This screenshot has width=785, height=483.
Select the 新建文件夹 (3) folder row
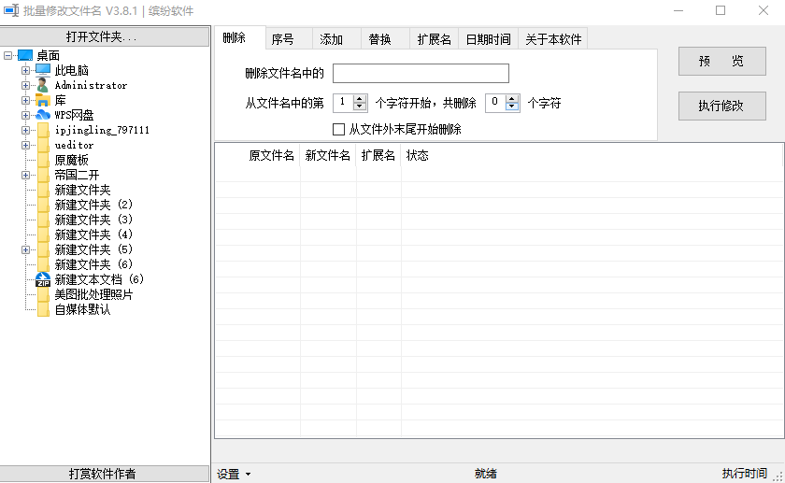93,220
